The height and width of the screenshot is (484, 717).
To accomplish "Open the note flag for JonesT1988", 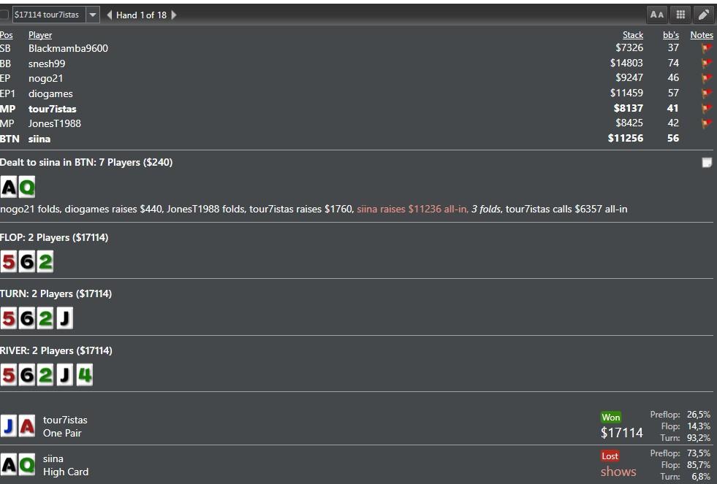I will click(706, 123).
